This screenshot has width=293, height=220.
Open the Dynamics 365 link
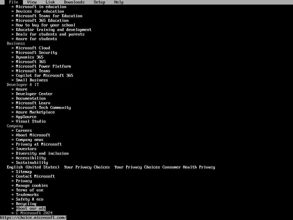[x=30, y=57]
